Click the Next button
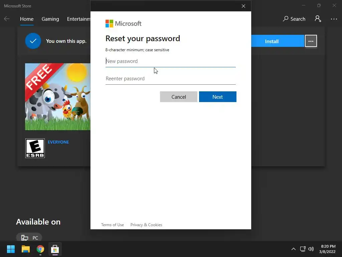 tap(218, 97)
